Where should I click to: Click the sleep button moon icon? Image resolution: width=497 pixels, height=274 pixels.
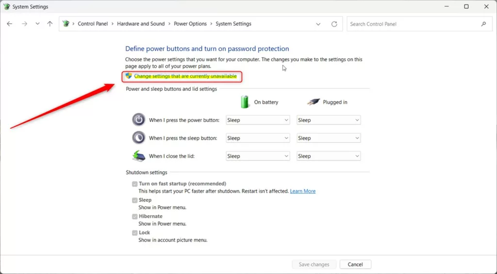point(139,138)
